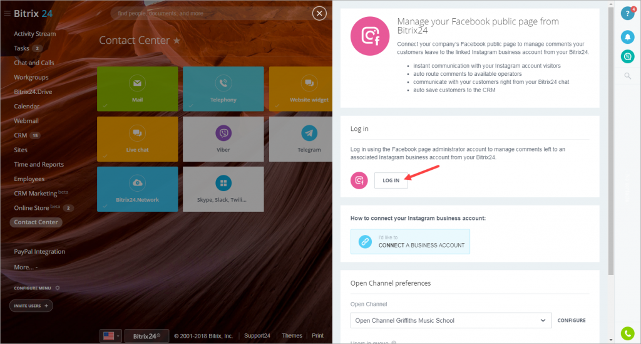Open the Support24 footer link
This screenshot has width=641, height=344.
(x=257, y=335)
